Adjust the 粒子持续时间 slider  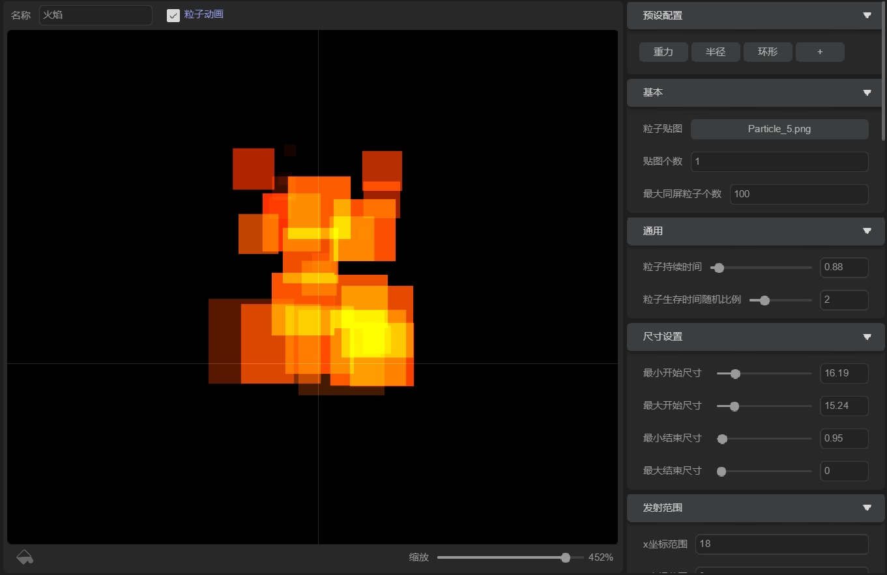[761, 268]
